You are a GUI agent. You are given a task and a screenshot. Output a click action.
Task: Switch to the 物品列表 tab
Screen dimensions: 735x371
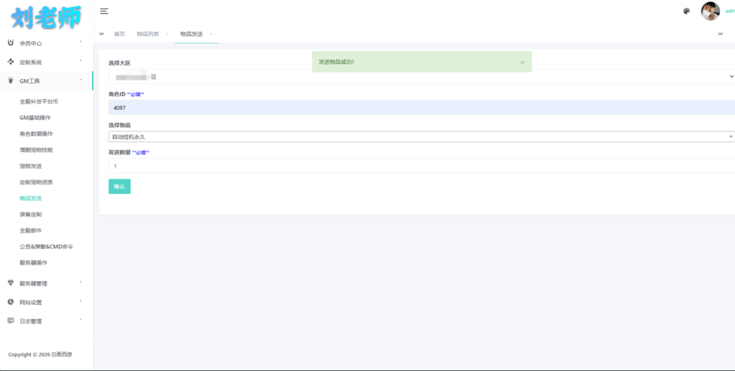(x=148, y=34)
